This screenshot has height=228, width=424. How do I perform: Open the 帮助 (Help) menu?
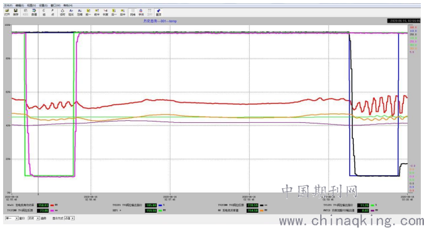click(x=68, y=6)
